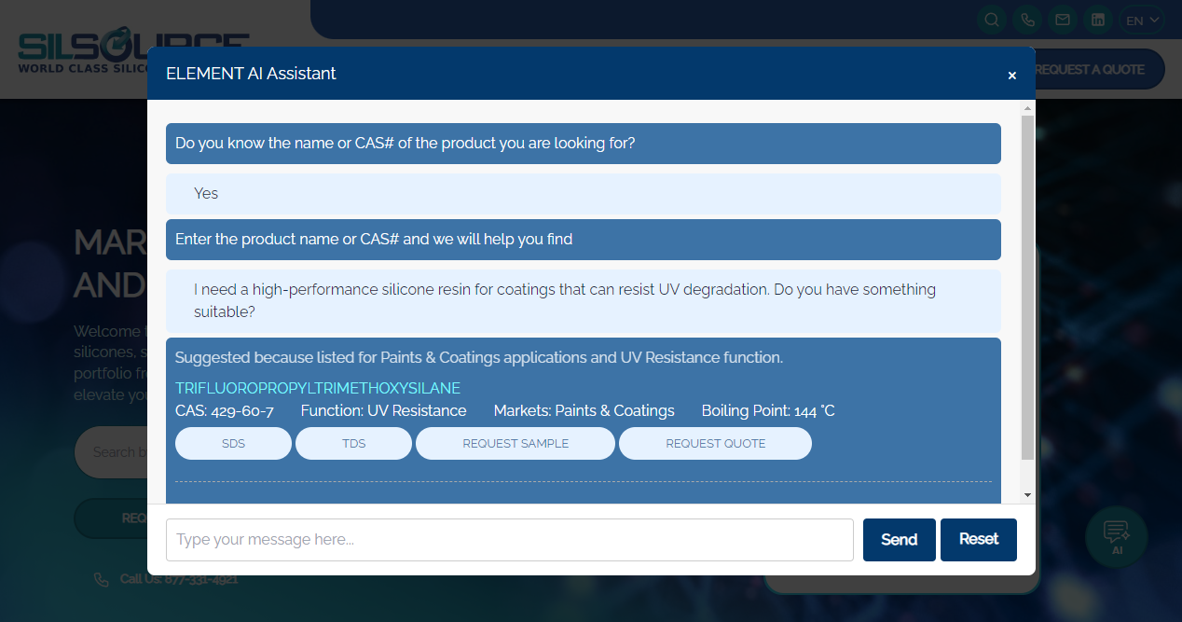Screen dimensions: 1182x622
Task: Focus the 'Type your message here' field
Action: tap(509, 540)
